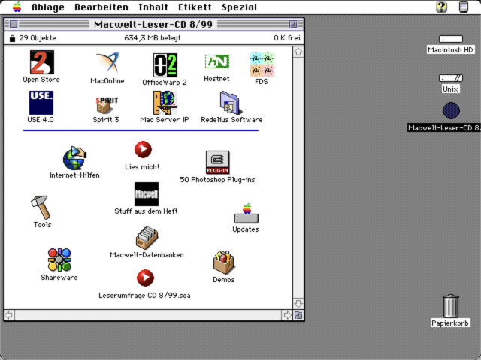Click the horizontal scroll left arrow

coord(9,315)
